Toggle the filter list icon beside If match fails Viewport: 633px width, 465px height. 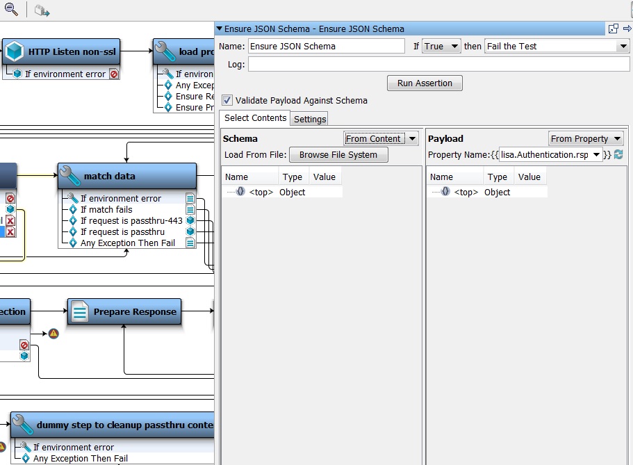click(x=190, y=209)
